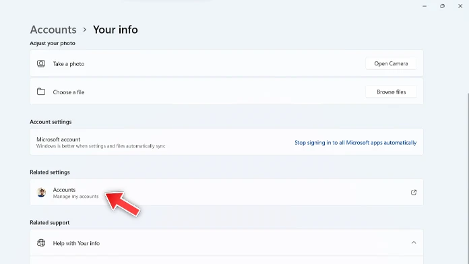Viewport: 469px width, 264px height.
Task: Click the Related settings heading
Action: click(50, 172)
